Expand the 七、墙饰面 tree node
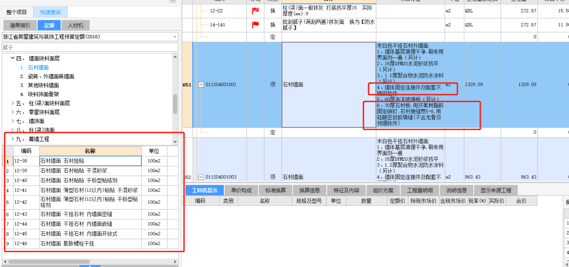The image size is (569, 267). tap(12, 121)
